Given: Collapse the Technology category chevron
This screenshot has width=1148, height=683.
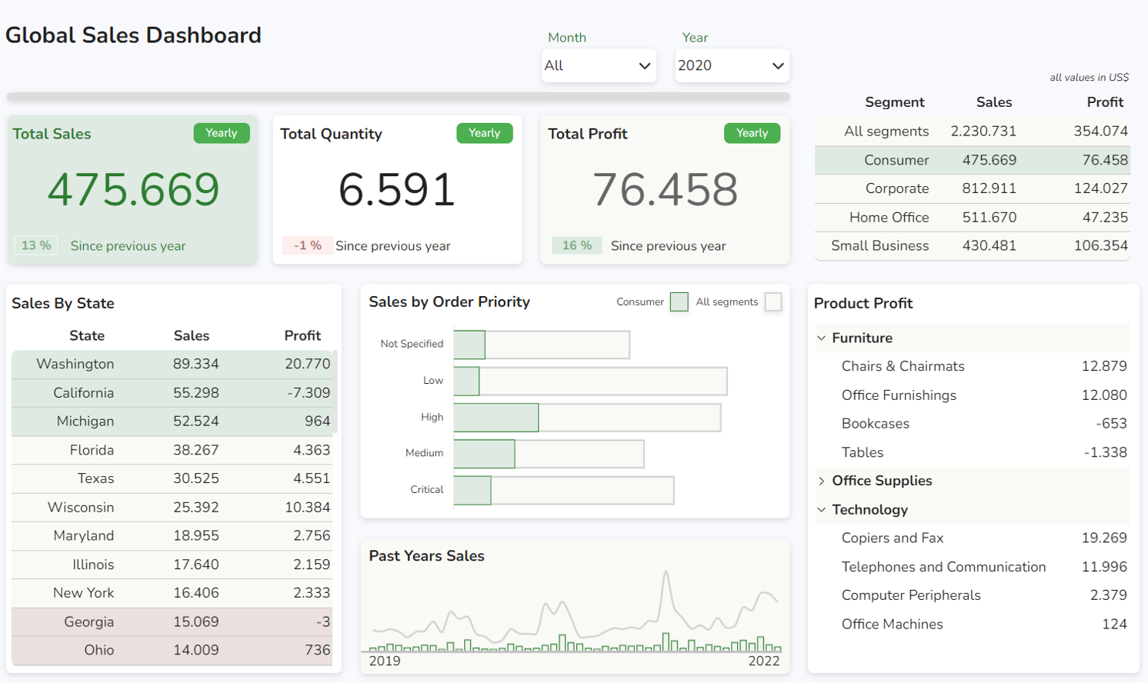Looking at the screenshot, I should click(822, 510).
